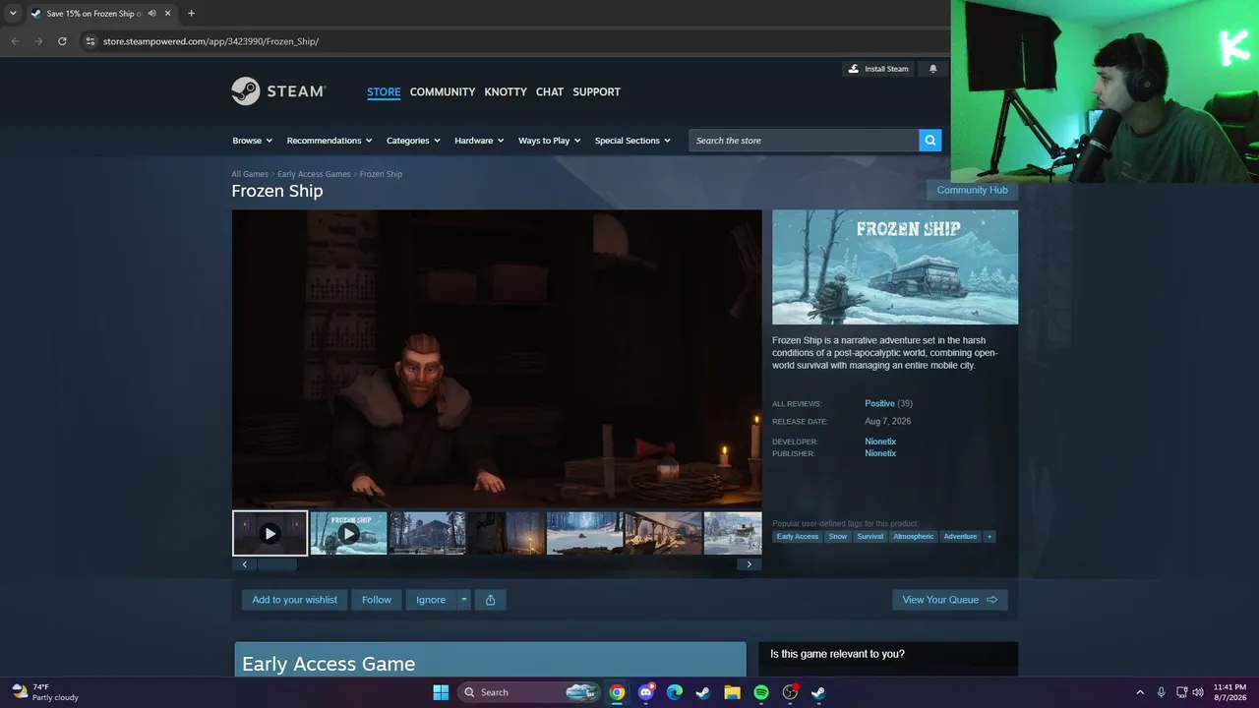The height and width of the screenshot is (708, 1259).
Task: Expand more tags with the plus button
Action: 989,537
